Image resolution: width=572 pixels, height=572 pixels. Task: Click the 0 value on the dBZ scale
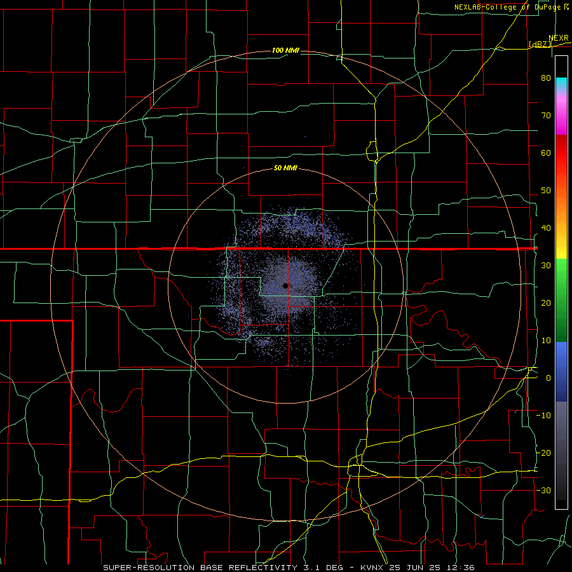(x=548, y=378)
